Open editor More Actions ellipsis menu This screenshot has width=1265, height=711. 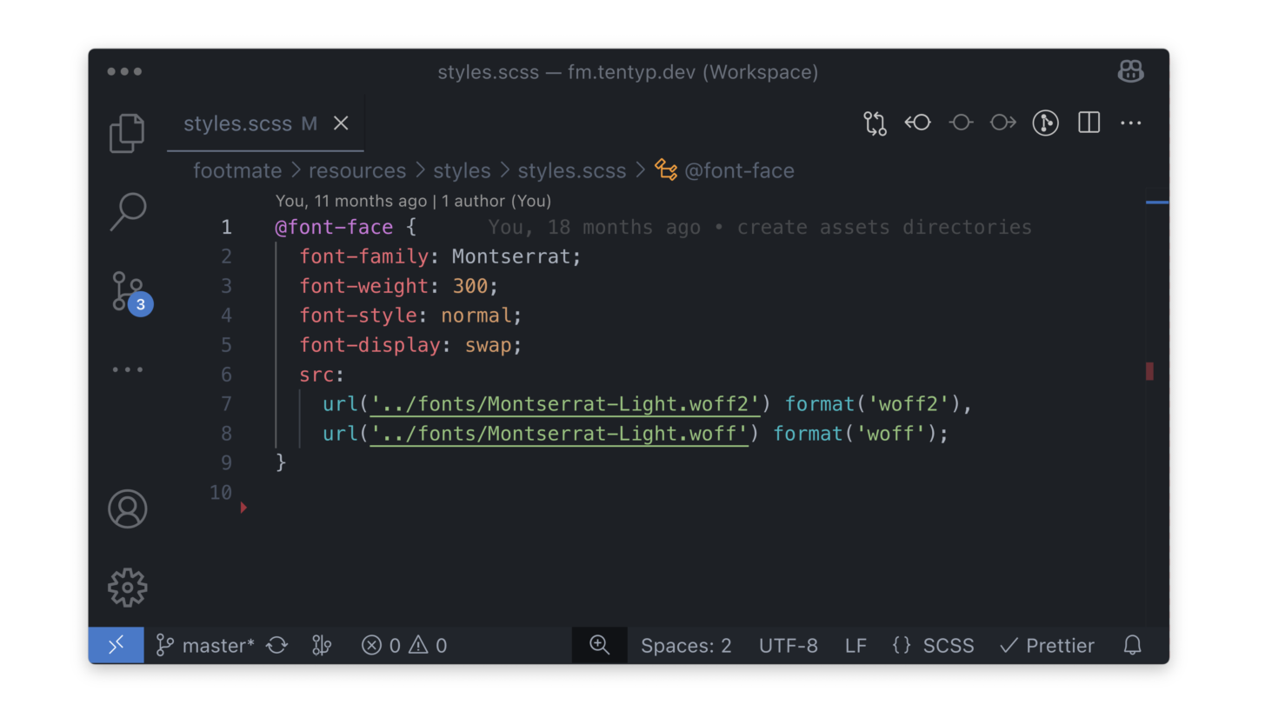coord(1131,123)
